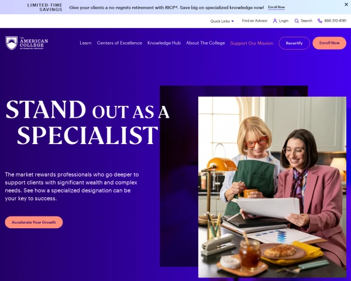
Task: Dismiss the limited-time savings banner
Action: (x=346, y=5)
